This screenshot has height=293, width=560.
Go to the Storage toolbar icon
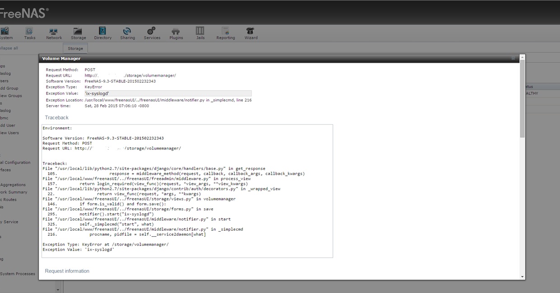pos(78,33)
